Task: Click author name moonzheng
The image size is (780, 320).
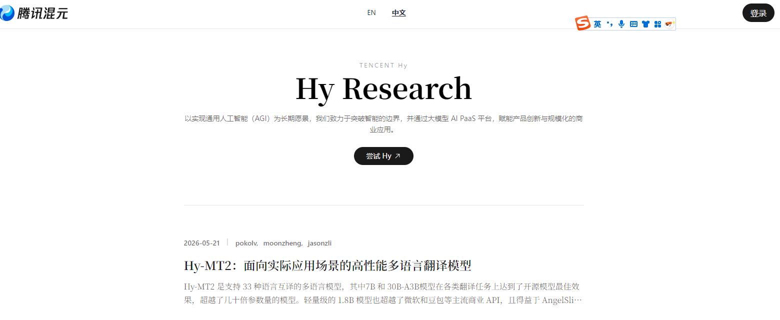Action: point(282,243)
